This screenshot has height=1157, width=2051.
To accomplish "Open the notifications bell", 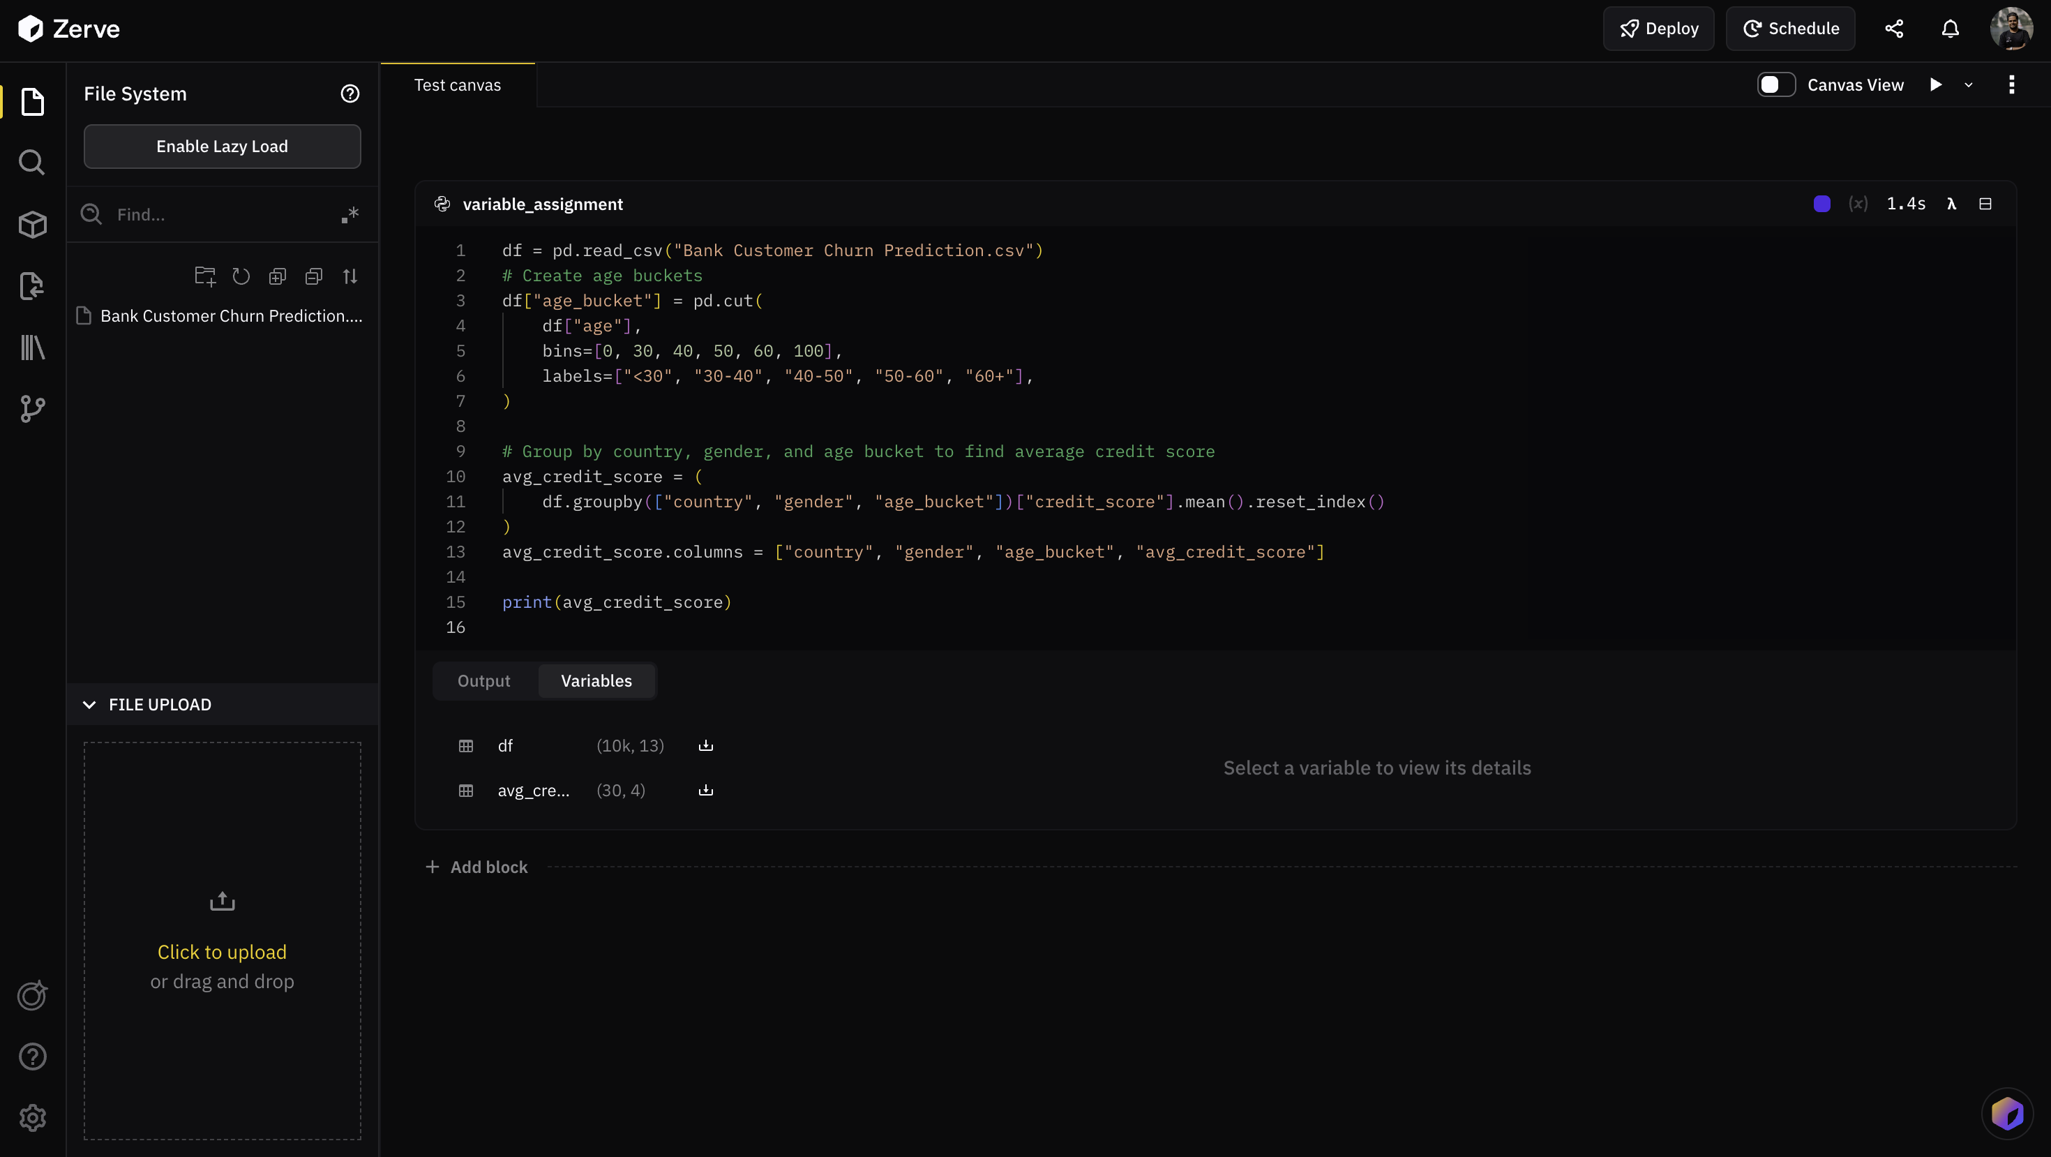I will (x=1950, y=29).
